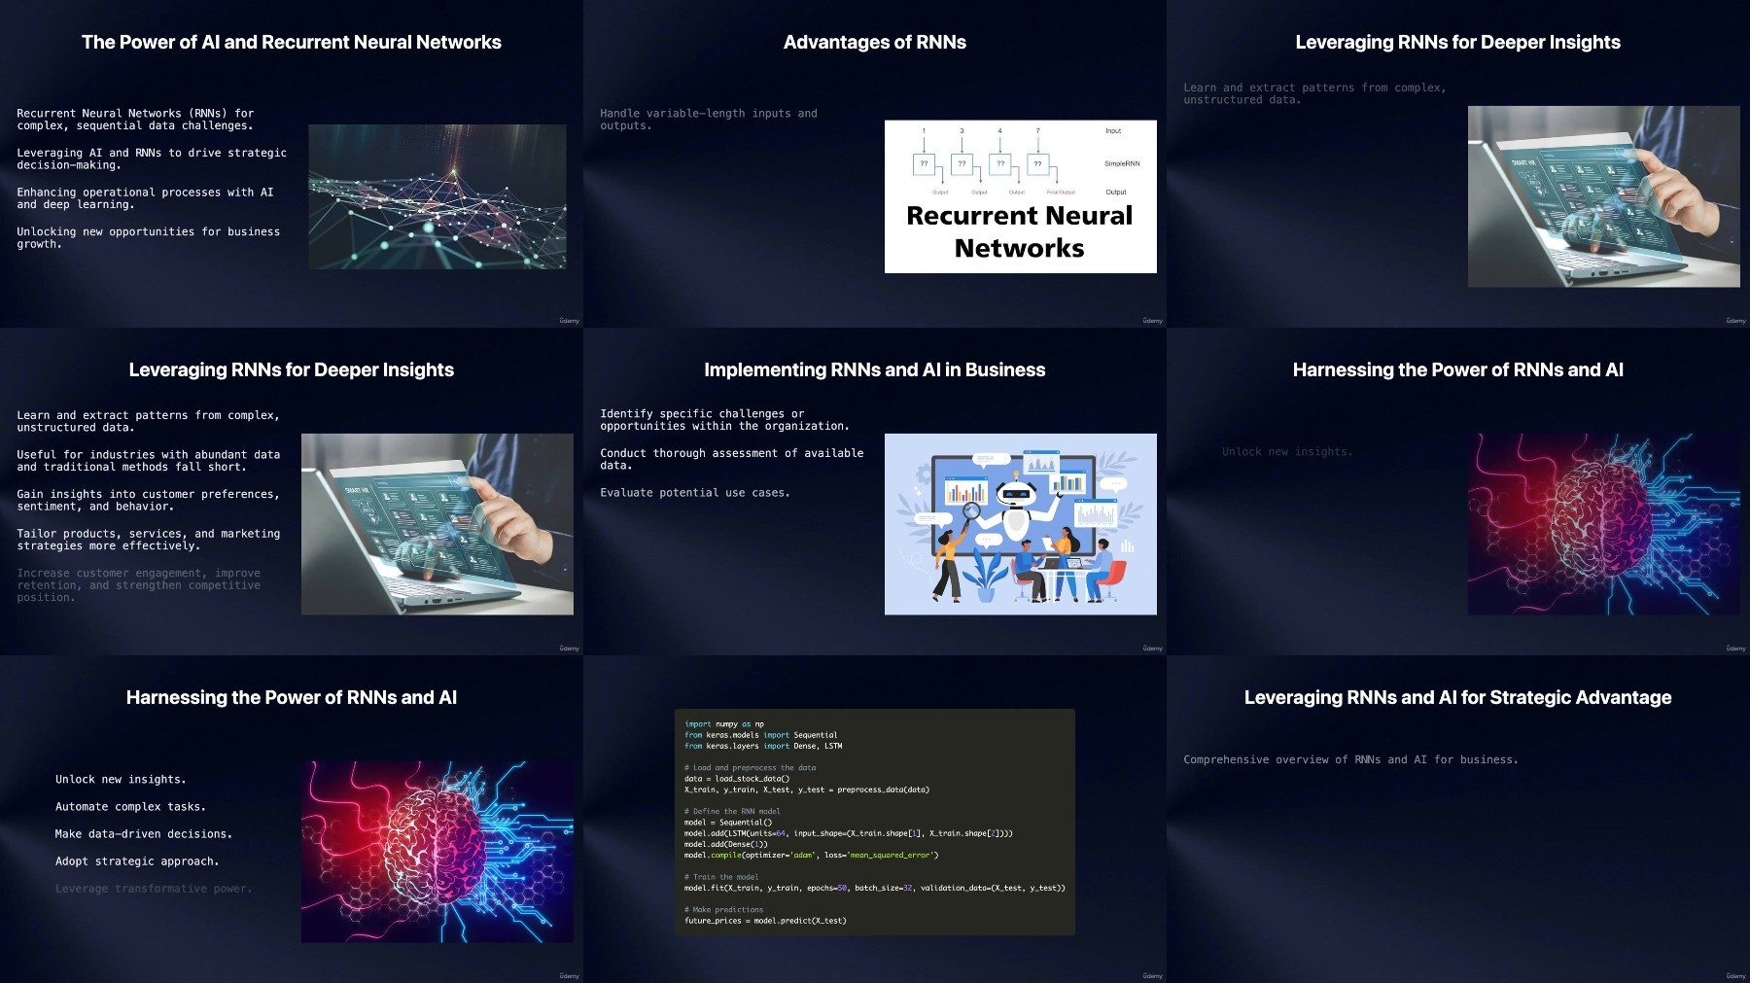Click bullet "Enhancing operational processes with AI and deep learning."
The image size is (1750, 983).
pyautogui.click(x=145, y=198)
